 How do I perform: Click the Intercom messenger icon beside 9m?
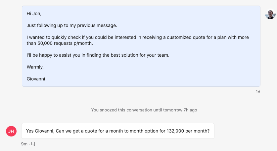point(33,144)
